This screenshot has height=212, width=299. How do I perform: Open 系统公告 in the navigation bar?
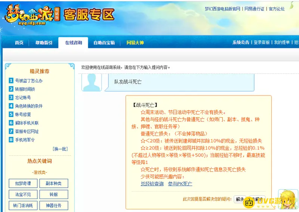click(x=241, y=42)
